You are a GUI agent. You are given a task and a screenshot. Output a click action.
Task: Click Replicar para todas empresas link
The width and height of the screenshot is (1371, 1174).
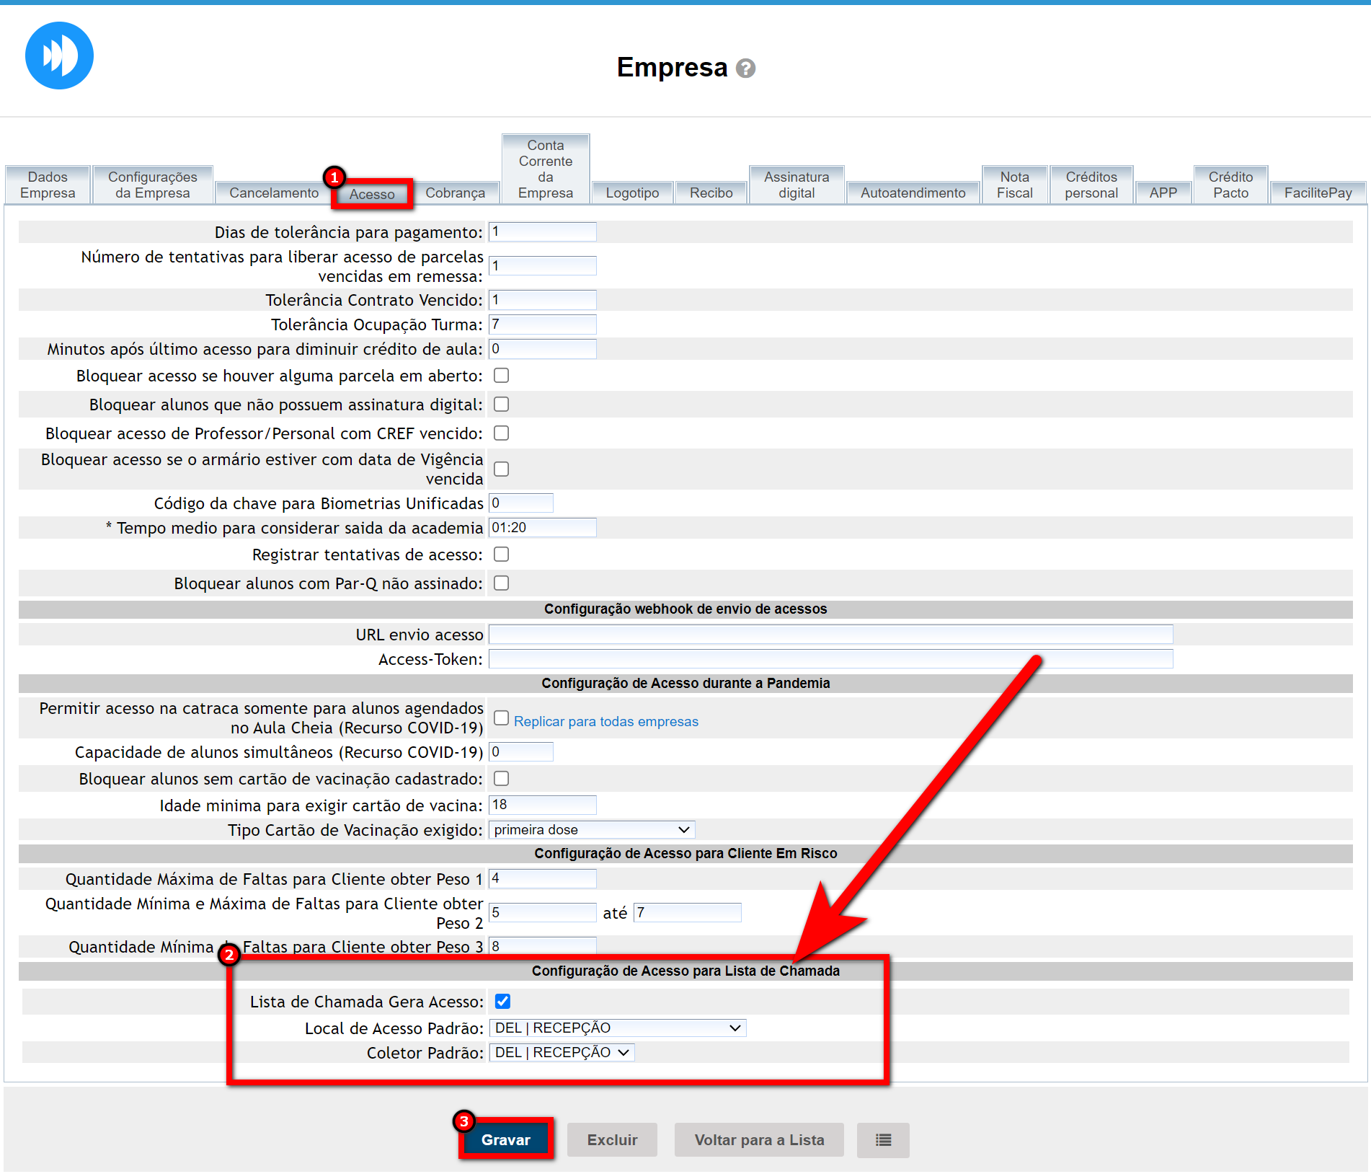pyautogui.click(x=605, y=721)
